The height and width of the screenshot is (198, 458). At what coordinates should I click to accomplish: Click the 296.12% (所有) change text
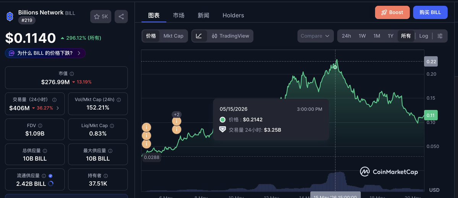click(84, 38)
